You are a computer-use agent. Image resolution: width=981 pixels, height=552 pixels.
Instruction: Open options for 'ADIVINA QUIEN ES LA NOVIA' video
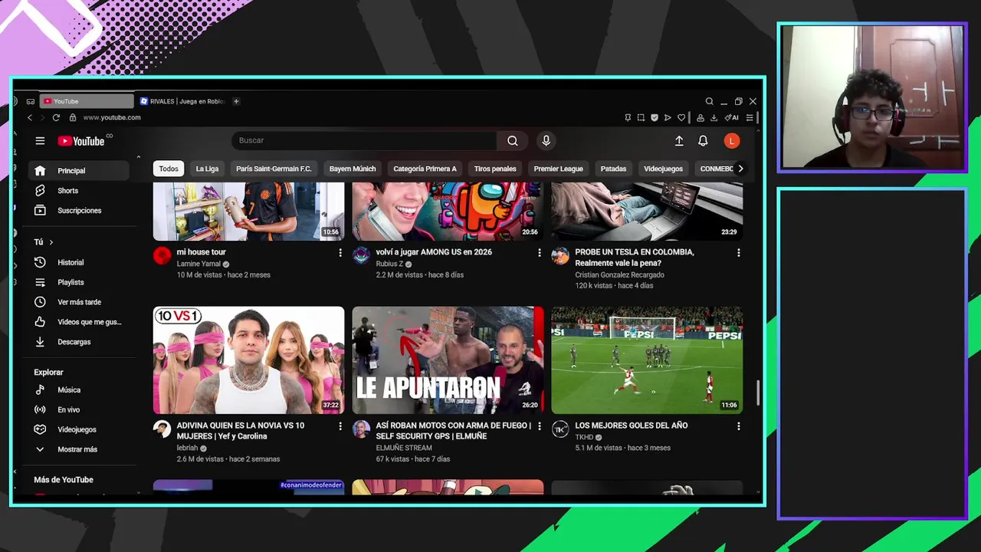click(x=340, y=426)
